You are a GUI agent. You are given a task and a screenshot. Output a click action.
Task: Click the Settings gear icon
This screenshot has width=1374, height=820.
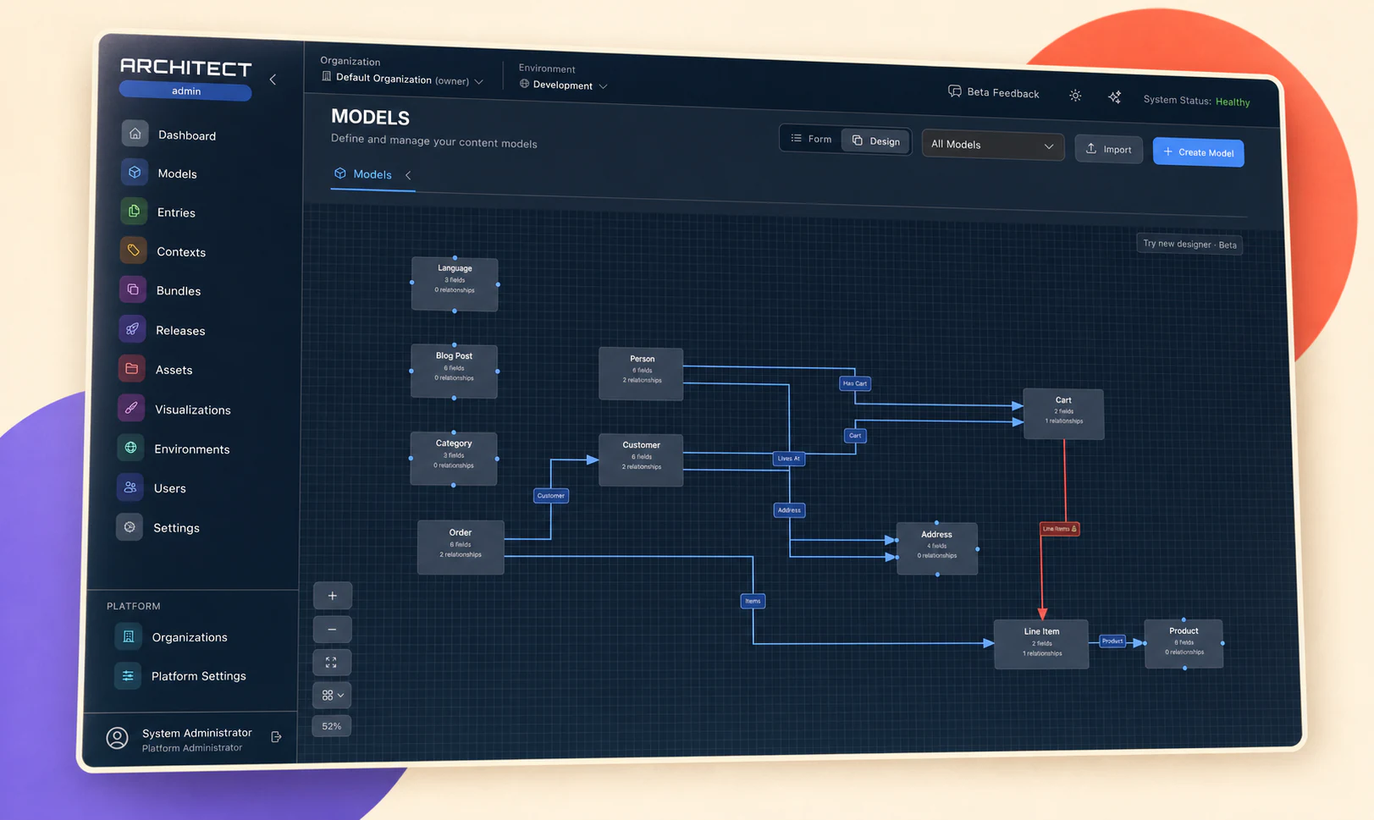pos(130,526)
